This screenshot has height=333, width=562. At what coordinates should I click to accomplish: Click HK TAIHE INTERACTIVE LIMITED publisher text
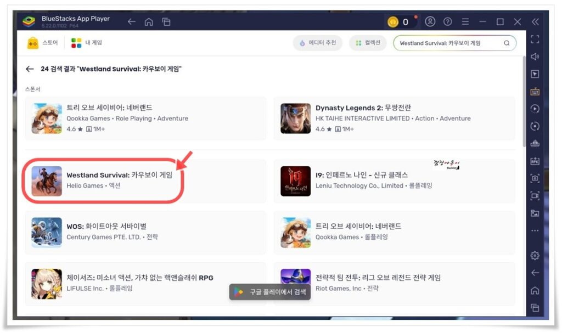[362, 118]
